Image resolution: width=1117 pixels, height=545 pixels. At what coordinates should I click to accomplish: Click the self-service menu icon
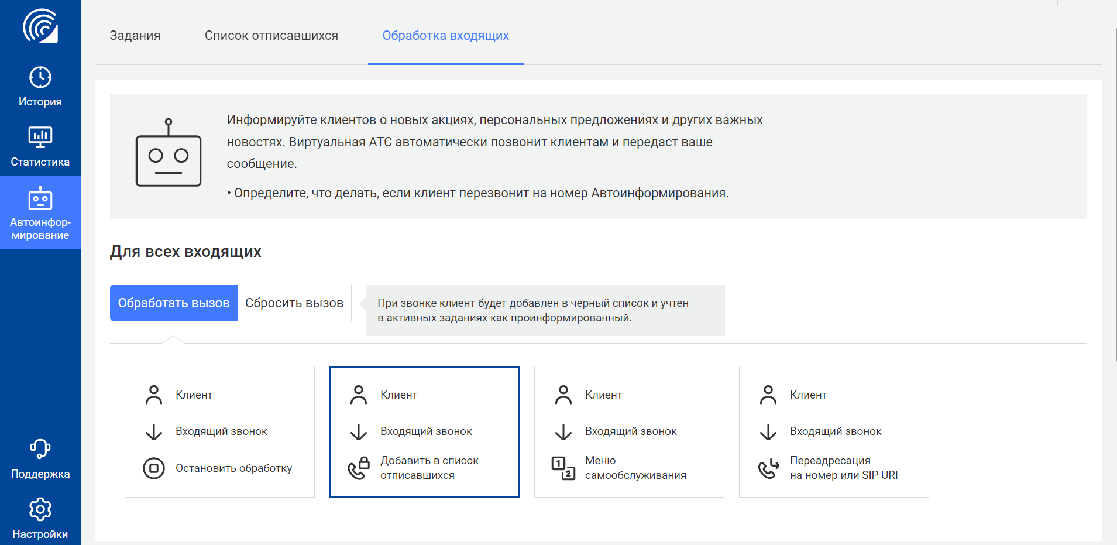point(563,468)
